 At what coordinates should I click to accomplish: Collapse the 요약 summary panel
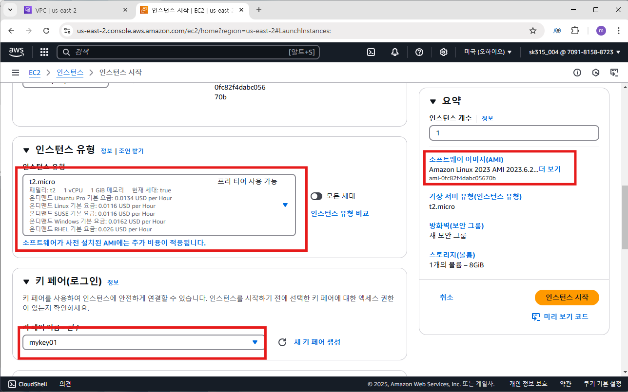pyautogui.click(x=433, y=101)
